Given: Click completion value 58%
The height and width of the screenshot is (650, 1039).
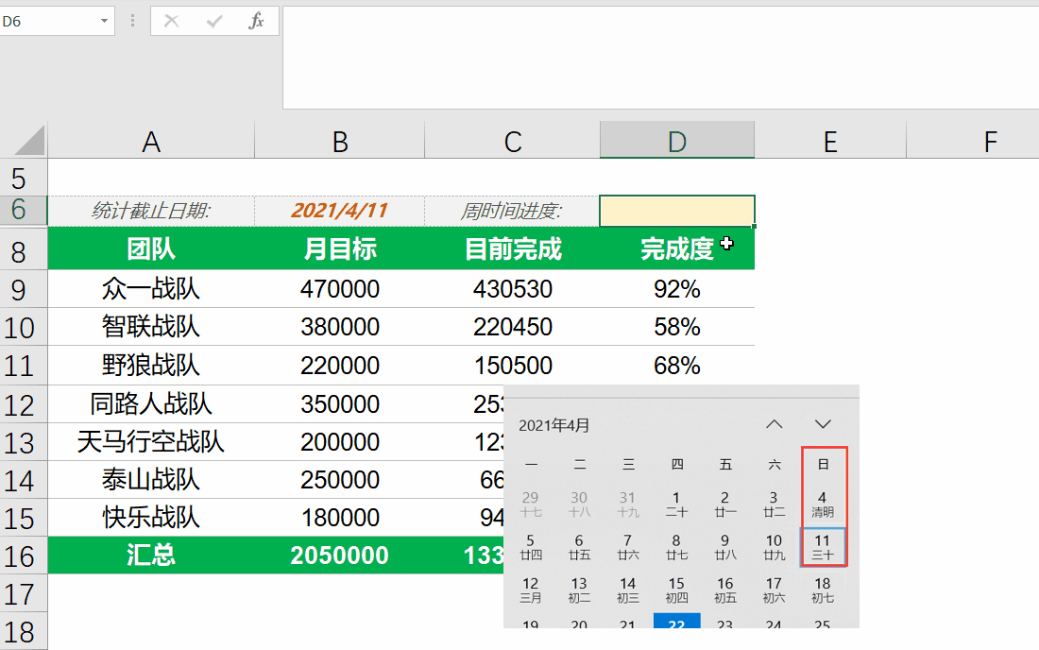Looking at the screenshot, I should click(676, 327).
